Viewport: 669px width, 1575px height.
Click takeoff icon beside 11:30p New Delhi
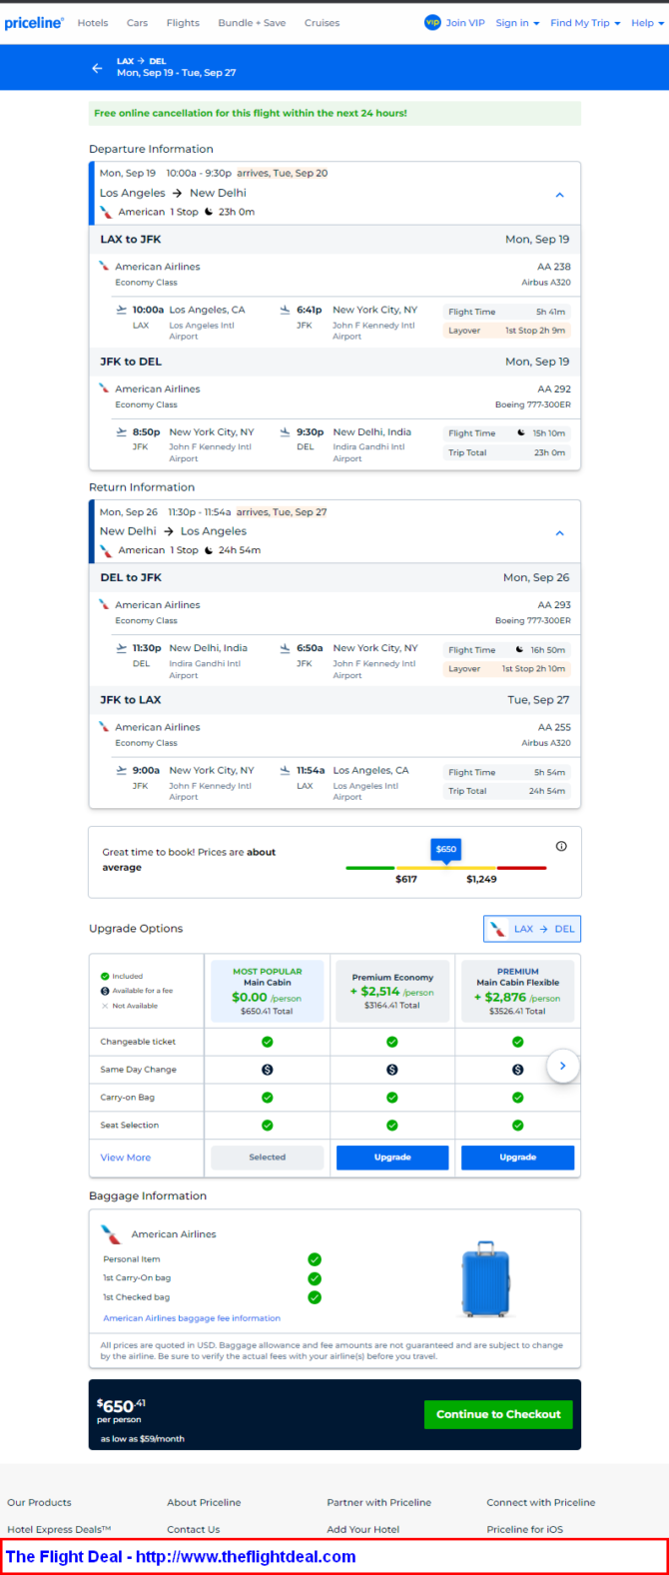point(122,648)
